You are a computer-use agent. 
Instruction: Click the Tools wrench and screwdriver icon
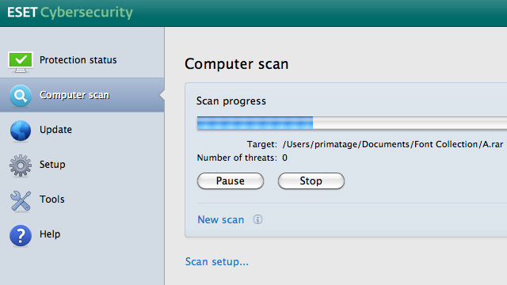[x=21, y=200]
